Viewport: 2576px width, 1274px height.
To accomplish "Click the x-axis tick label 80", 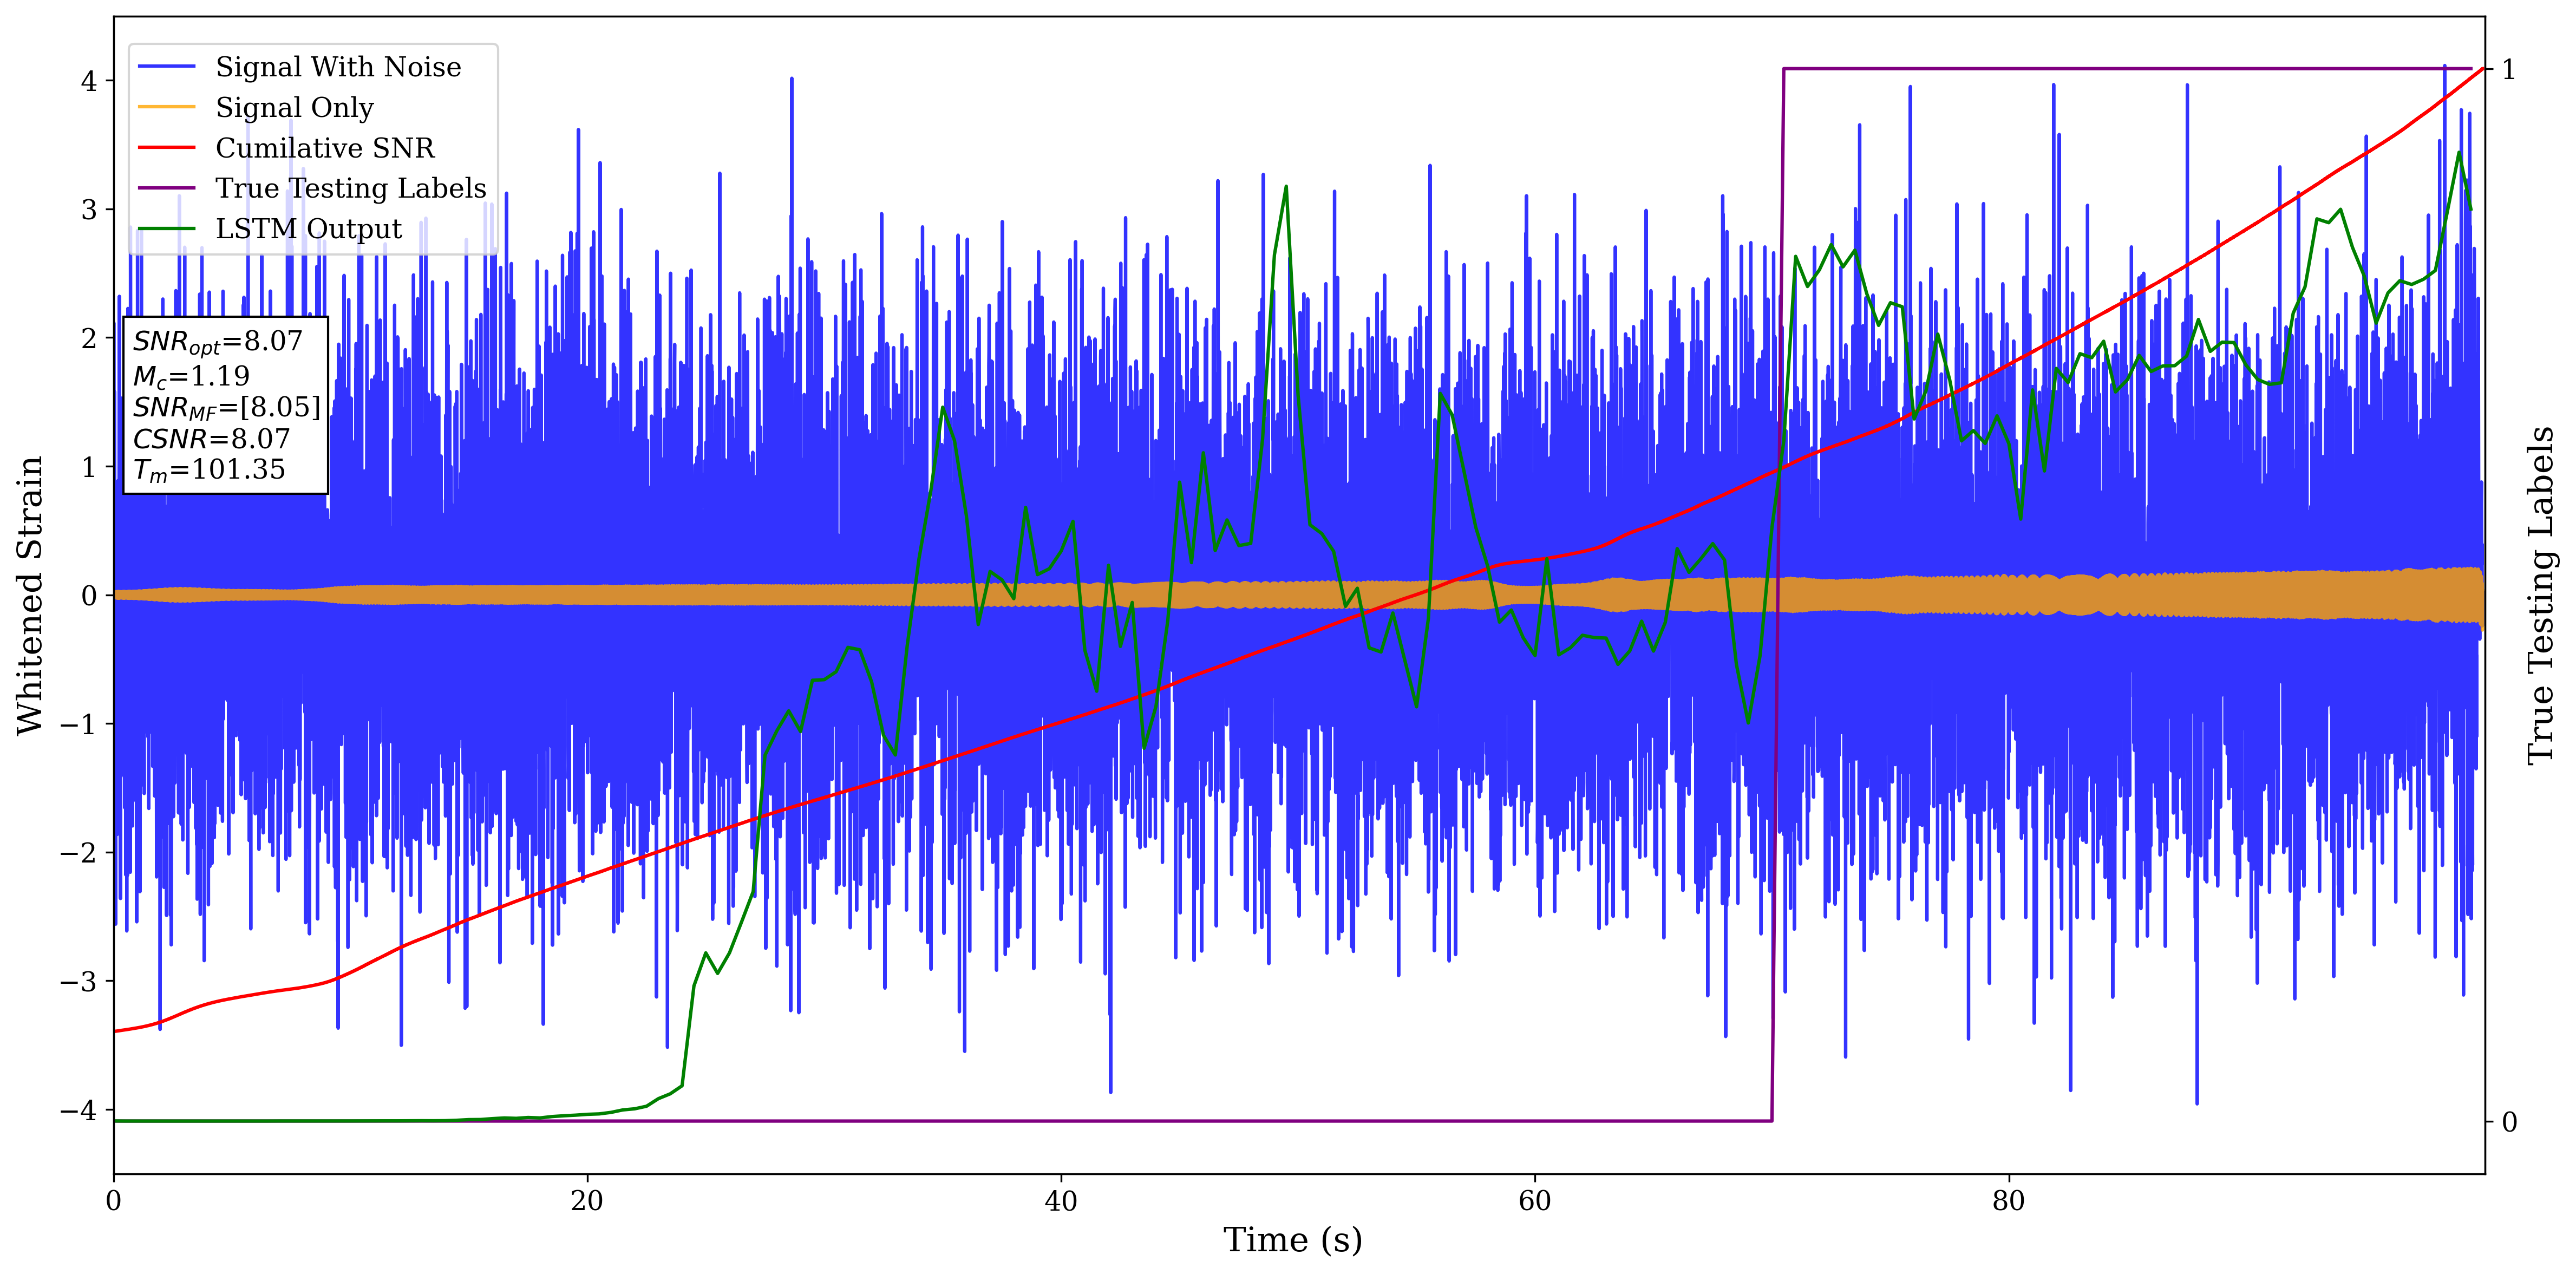I will 2008,1201.
